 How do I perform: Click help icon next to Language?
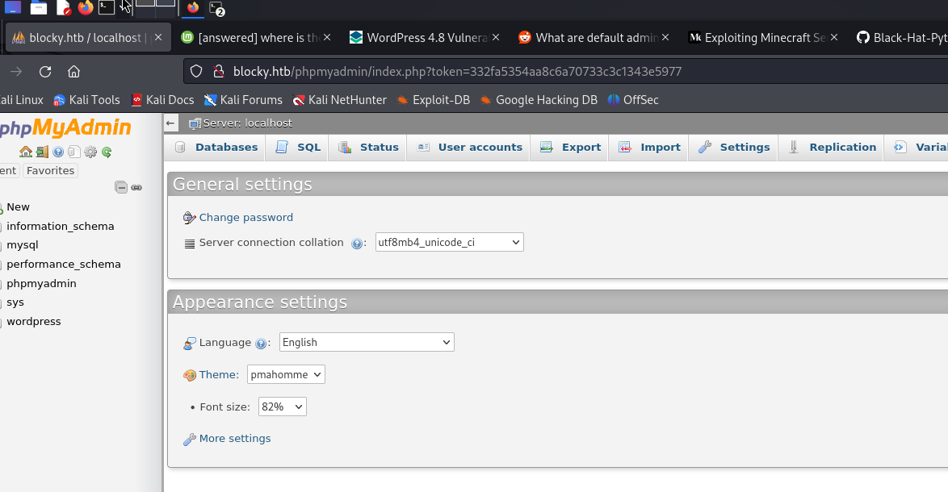[261, 344]
